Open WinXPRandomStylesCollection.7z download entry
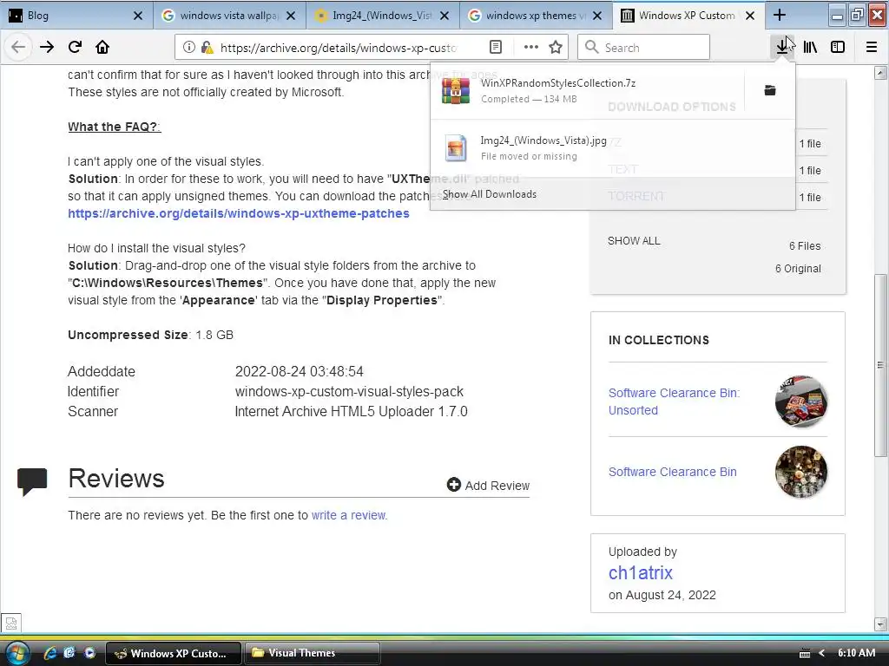Screen dimensions: 889x666 588,90
